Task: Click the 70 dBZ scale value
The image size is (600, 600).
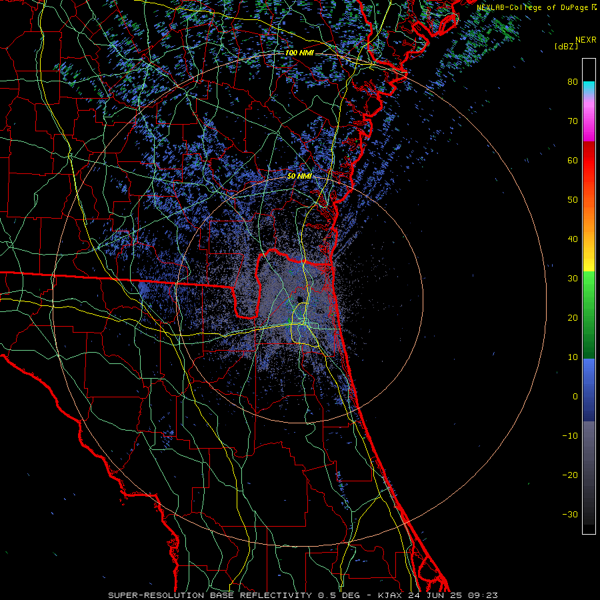Action: point(573,121)
